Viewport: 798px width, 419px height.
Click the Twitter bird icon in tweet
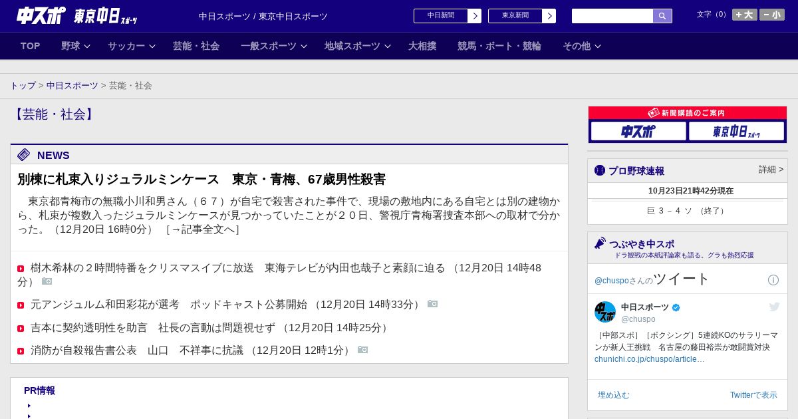coord(774,307)
